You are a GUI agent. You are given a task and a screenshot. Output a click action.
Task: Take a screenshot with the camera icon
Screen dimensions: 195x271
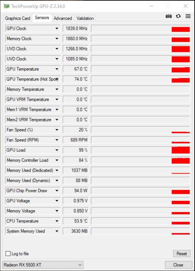(x=169, y=16)
